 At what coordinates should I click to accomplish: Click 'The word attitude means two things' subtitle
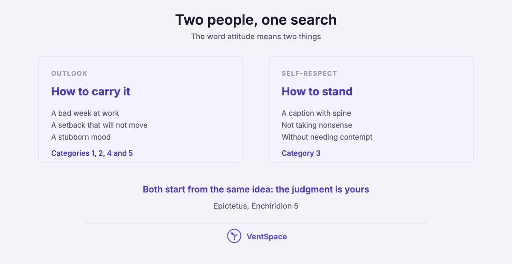pos(256,37)
